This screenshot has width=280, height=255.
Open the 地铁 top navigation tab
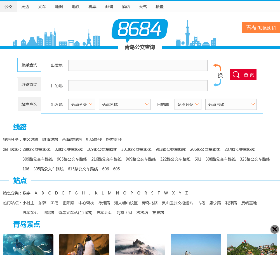(x=76, y=7)
